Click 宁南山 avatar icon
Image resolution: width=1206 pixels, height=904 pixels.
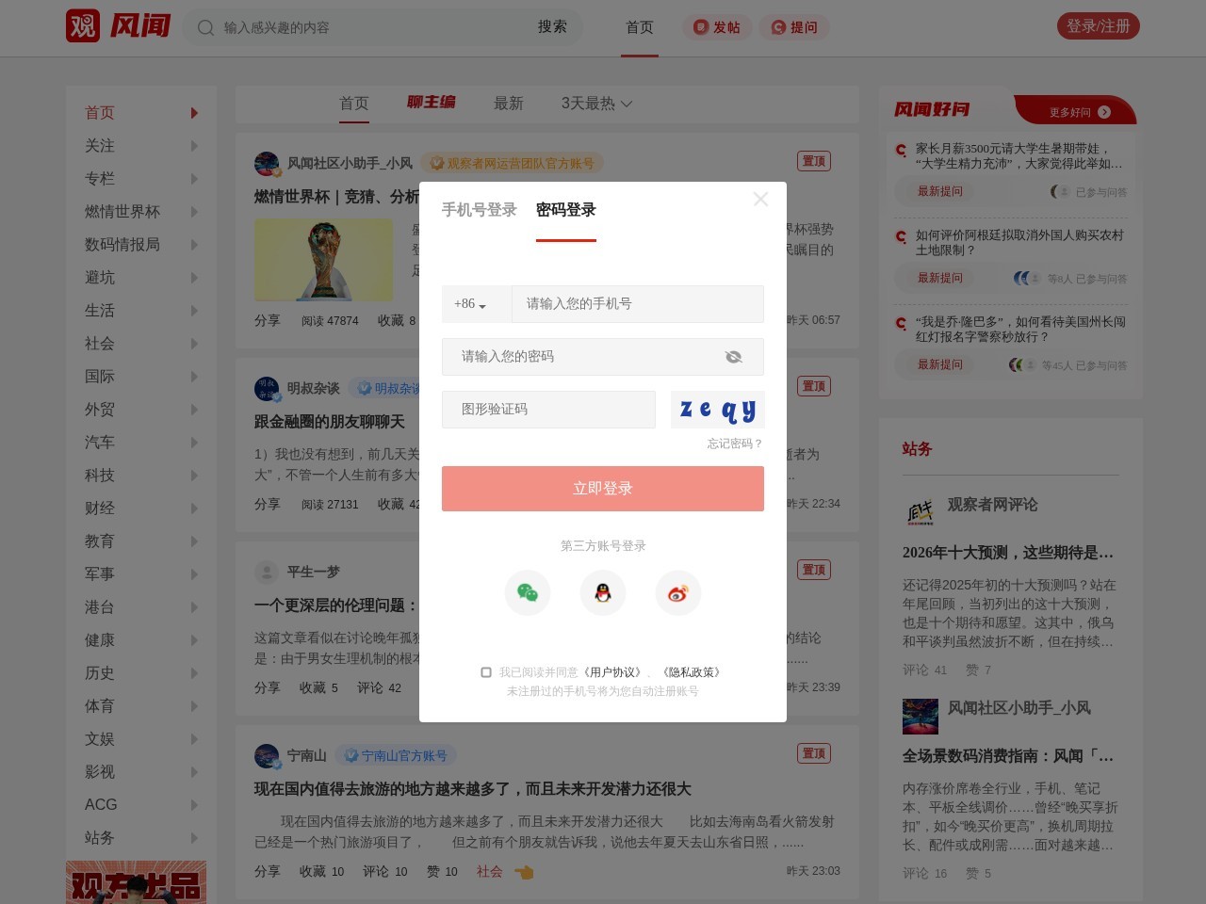coord(268,756)
